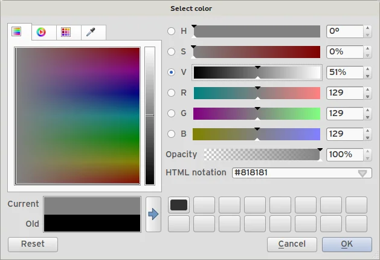Screen dimensions: 380x260
Task: Select the eyedropper color sampler tab
Action: click(91, 32)
